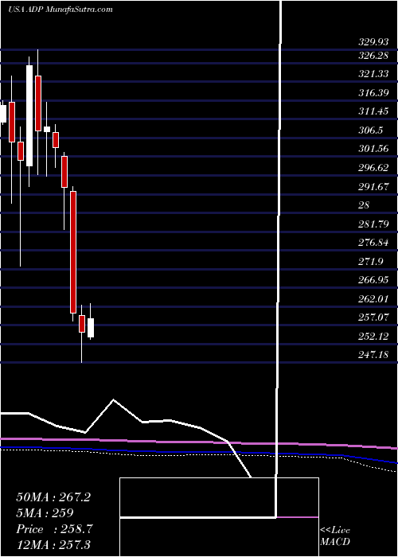This screenshot has height=557, width=398.
Task: Click the last white candlestick near 257
Action: pos(91,328)
